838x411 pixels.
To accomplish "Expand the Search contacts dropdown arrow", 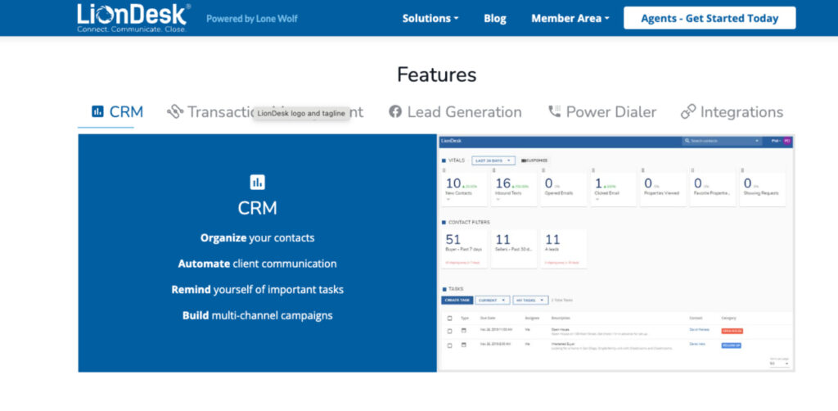I will click(x=757, y=141).
